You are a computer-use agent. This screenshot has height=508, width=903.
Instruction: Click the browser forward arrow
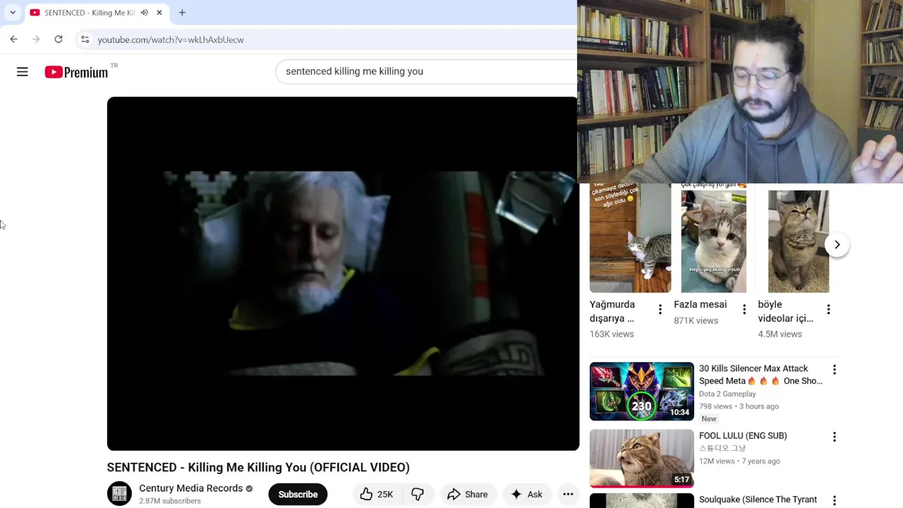36,40
